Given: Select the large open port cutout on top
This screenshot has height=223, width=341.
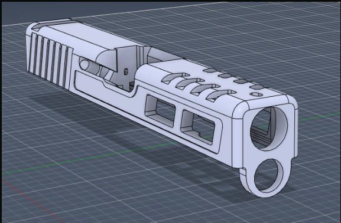Looking at the screenshot, I should [139, 67].
